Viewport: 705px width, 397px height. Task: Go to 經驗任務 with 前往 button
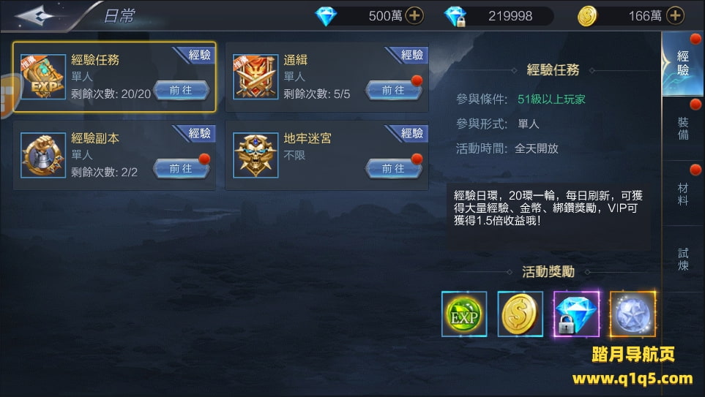pos(182,90)
